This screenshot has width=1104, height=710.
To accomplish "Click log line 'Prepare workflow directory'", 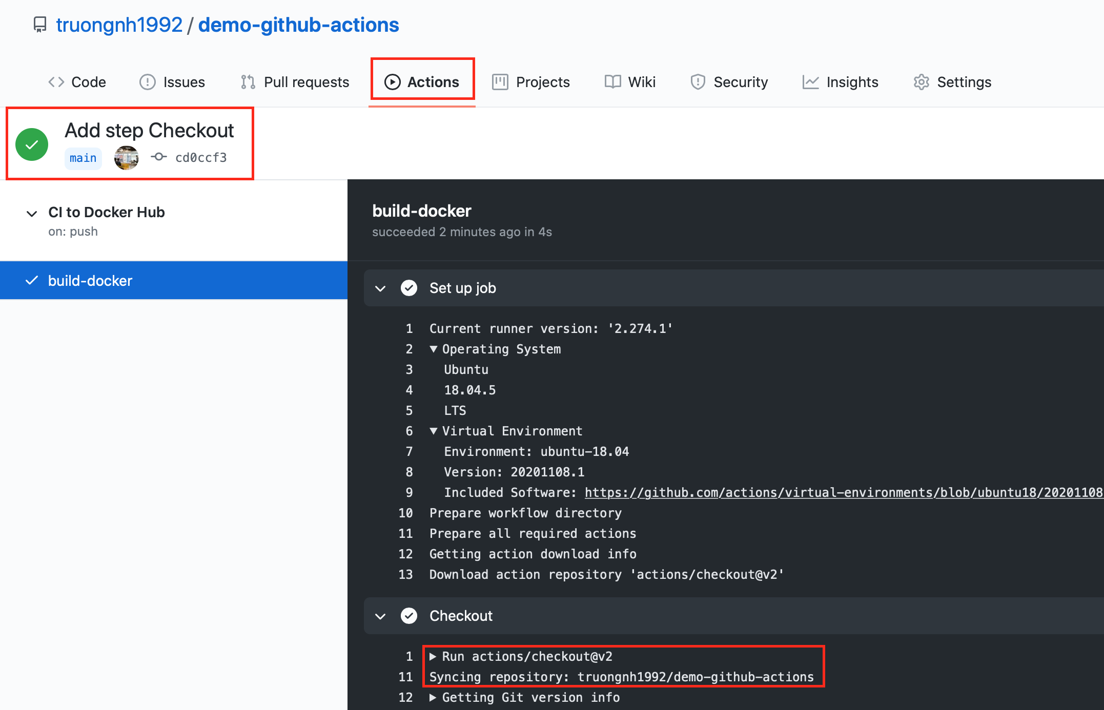I will [x=525, y=513].
